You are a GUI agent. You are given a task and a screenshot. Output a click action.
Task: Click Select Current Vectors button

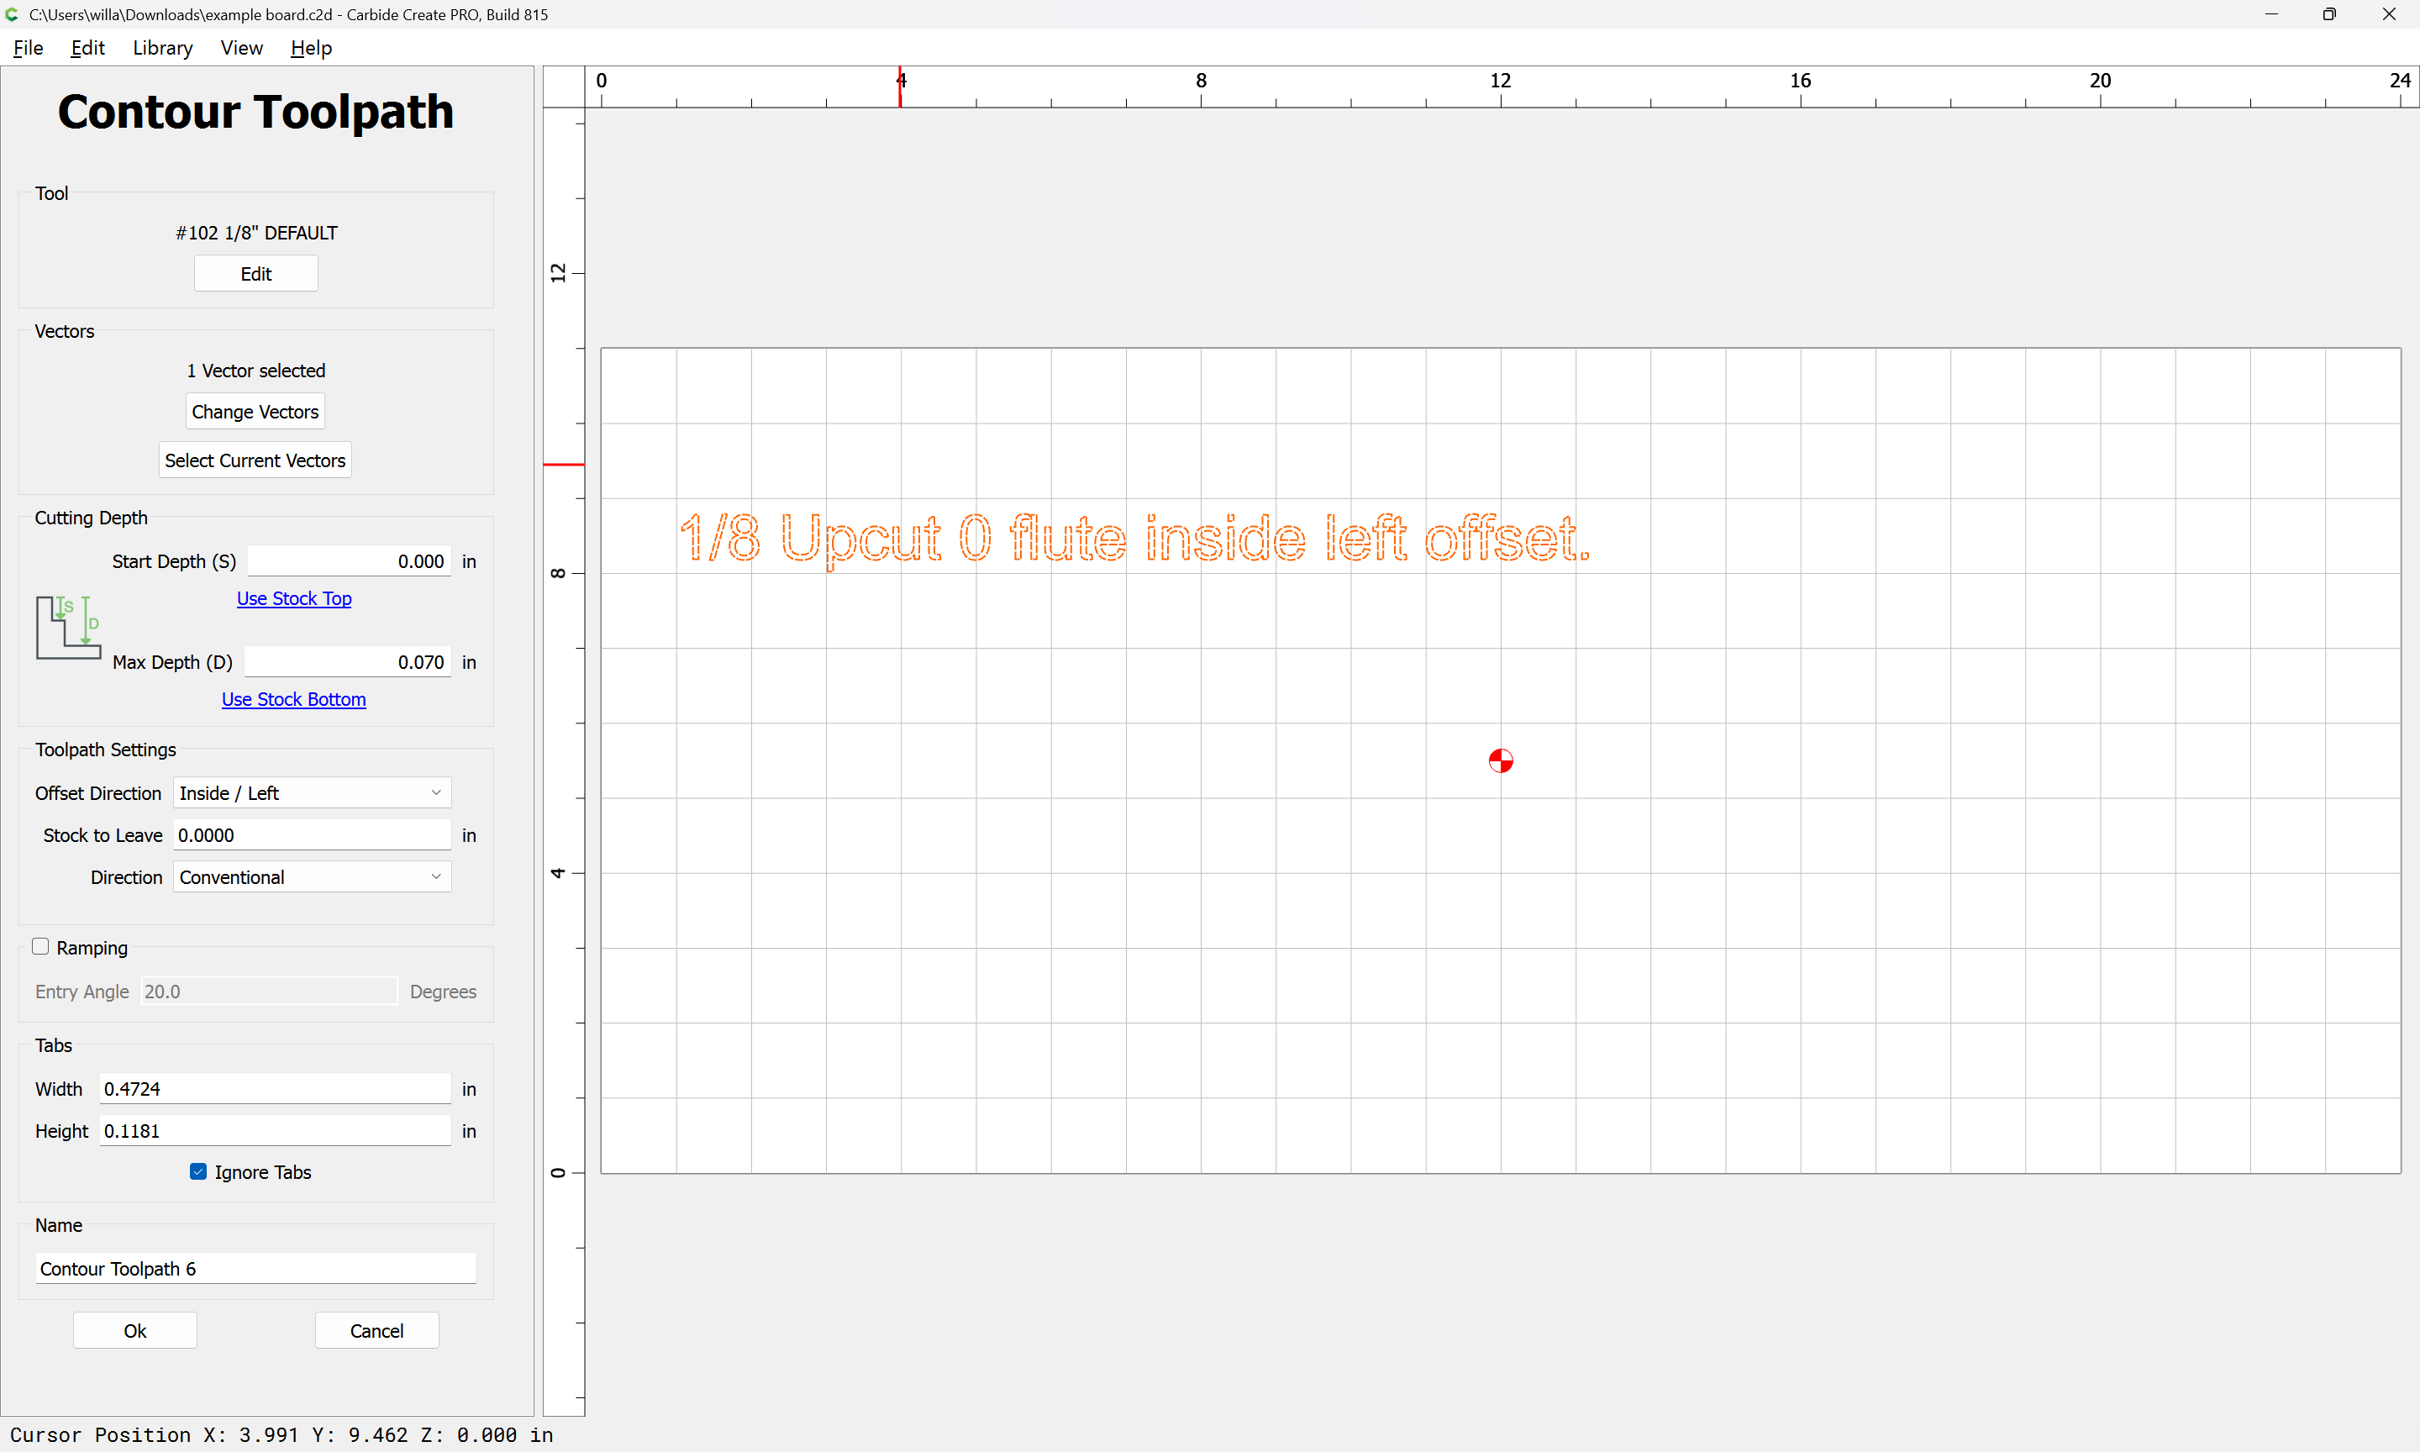click(x=255, y=460)
